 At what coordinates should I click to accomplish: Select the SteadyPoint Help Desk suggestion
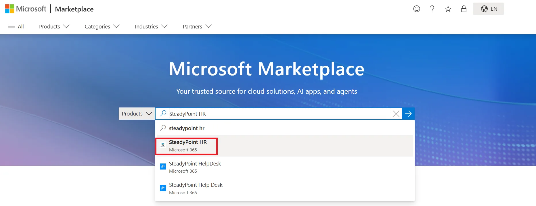[285, 188]
